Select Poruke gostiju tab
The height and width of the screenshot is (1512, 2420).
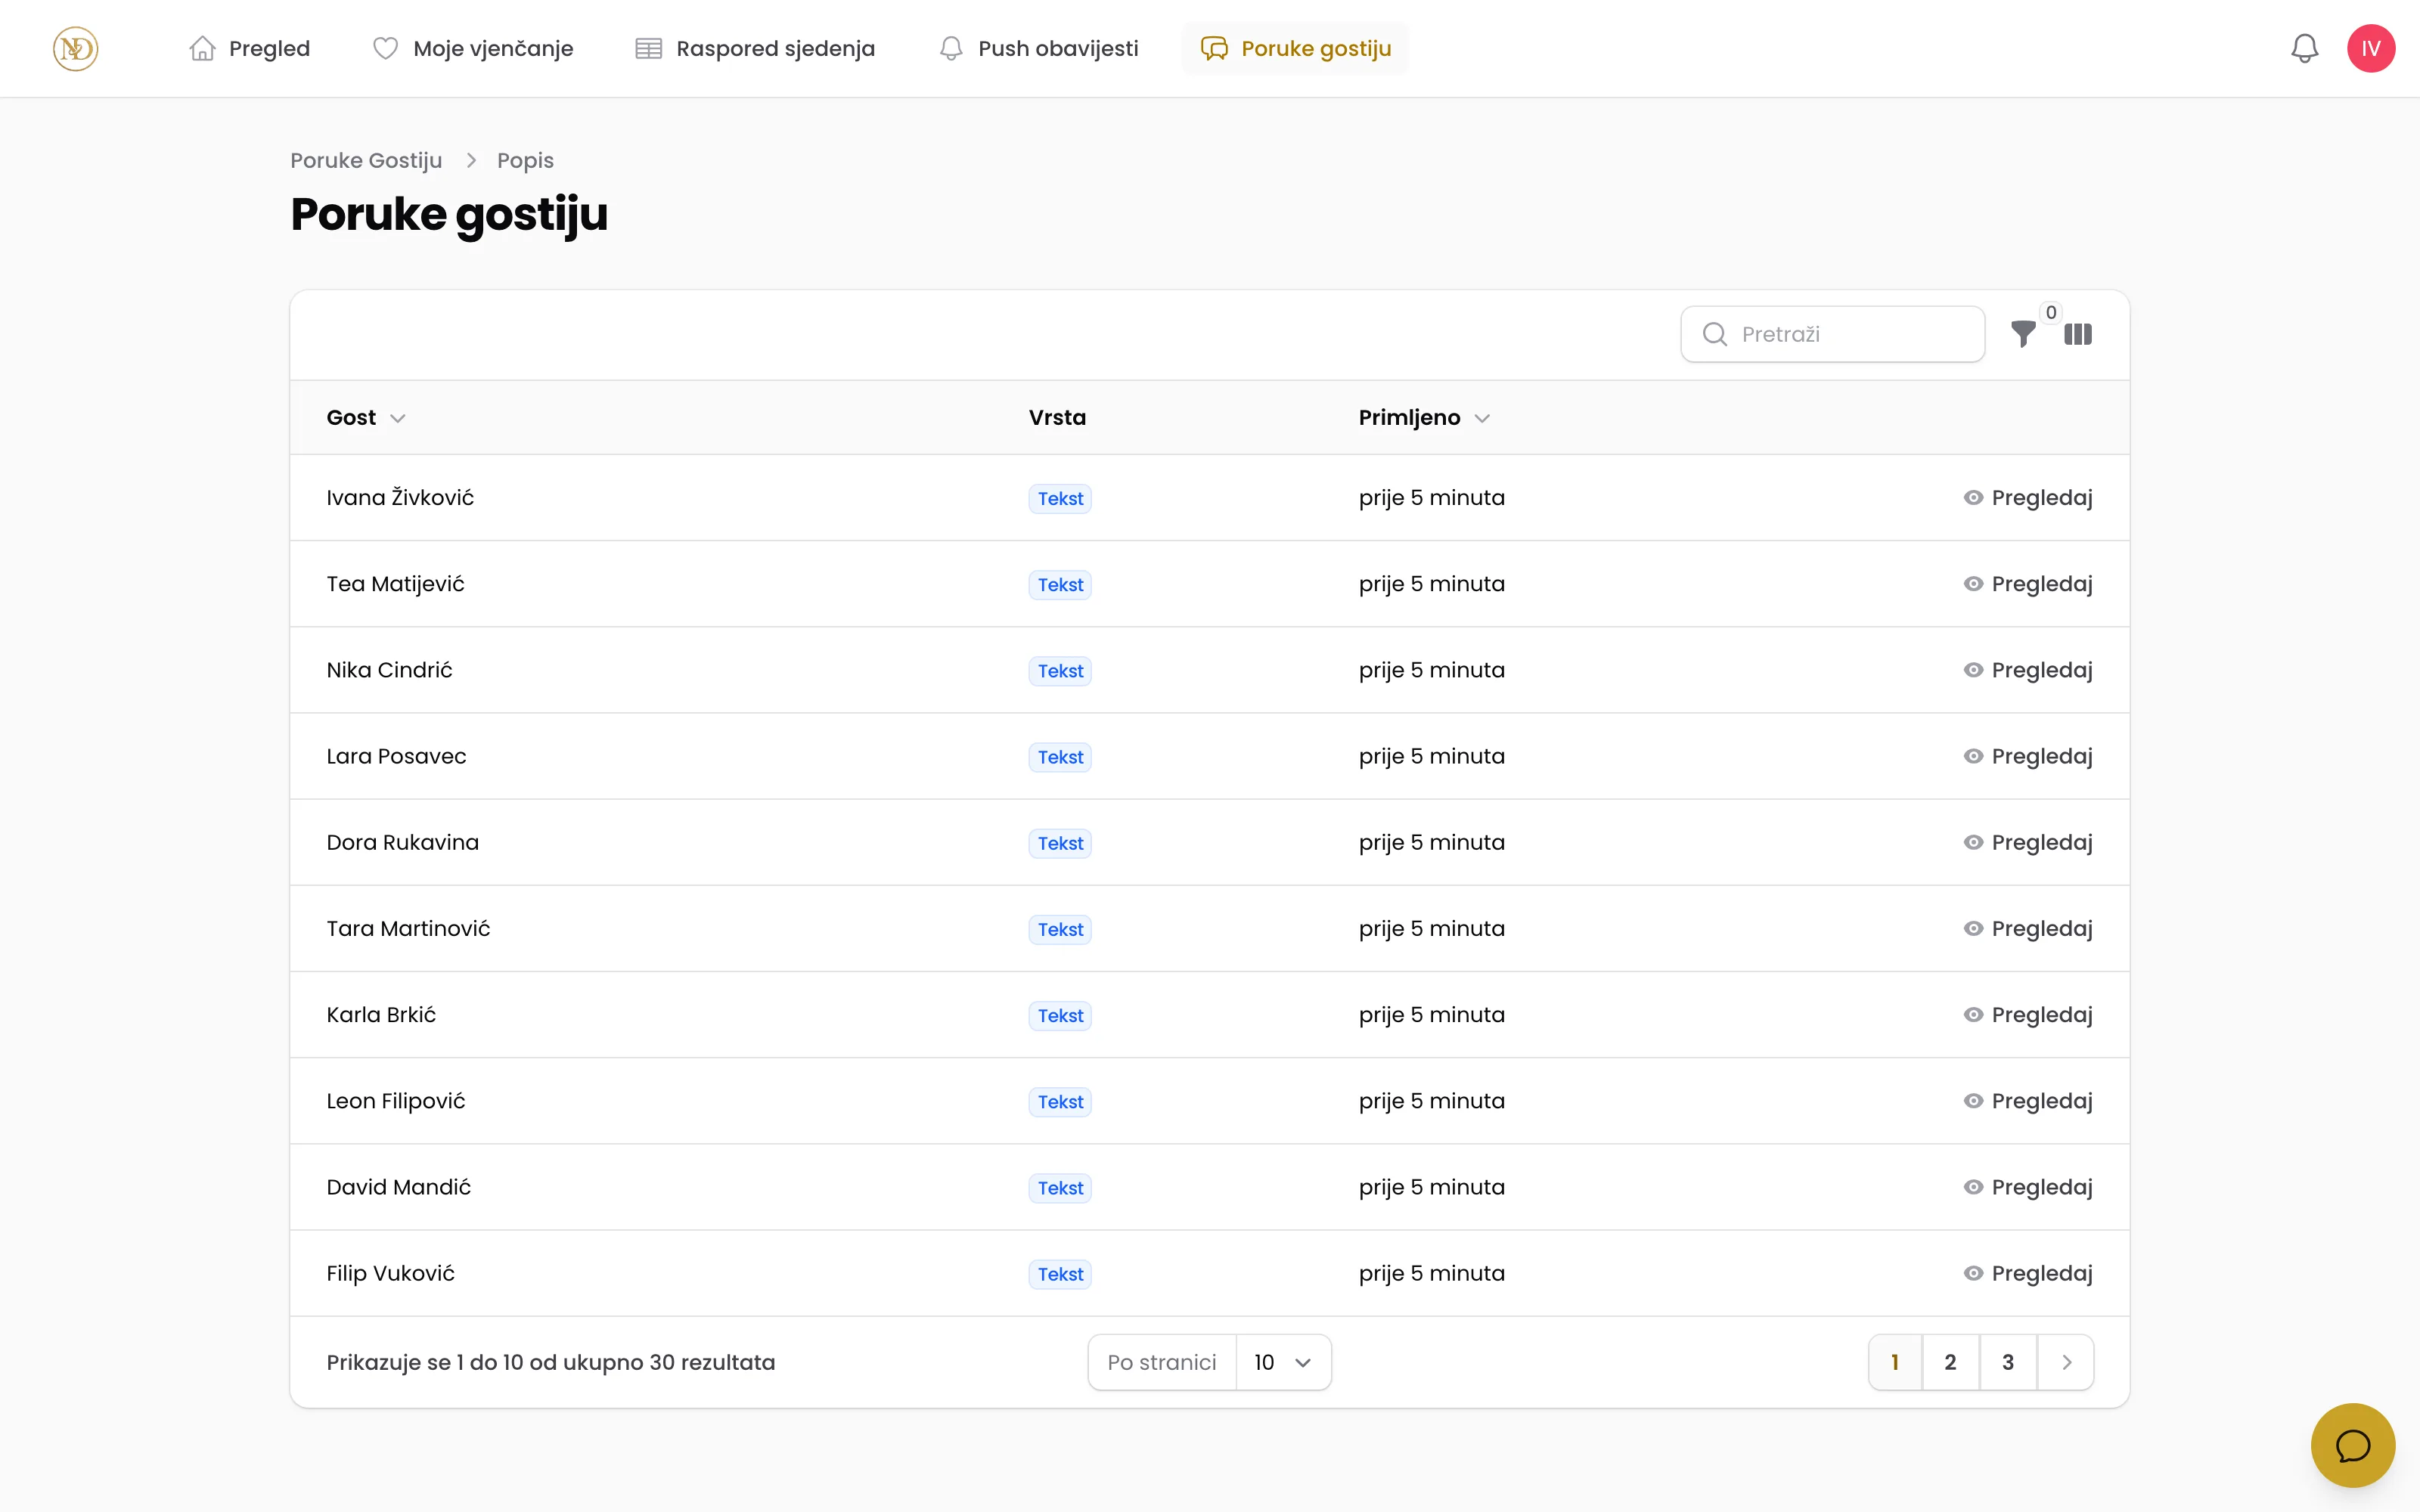click(x=1295, y=48)
